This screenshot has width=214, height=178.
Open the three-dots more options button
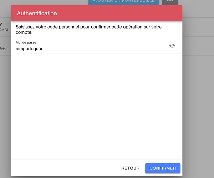pyautogui.click(x=170, y=1)
